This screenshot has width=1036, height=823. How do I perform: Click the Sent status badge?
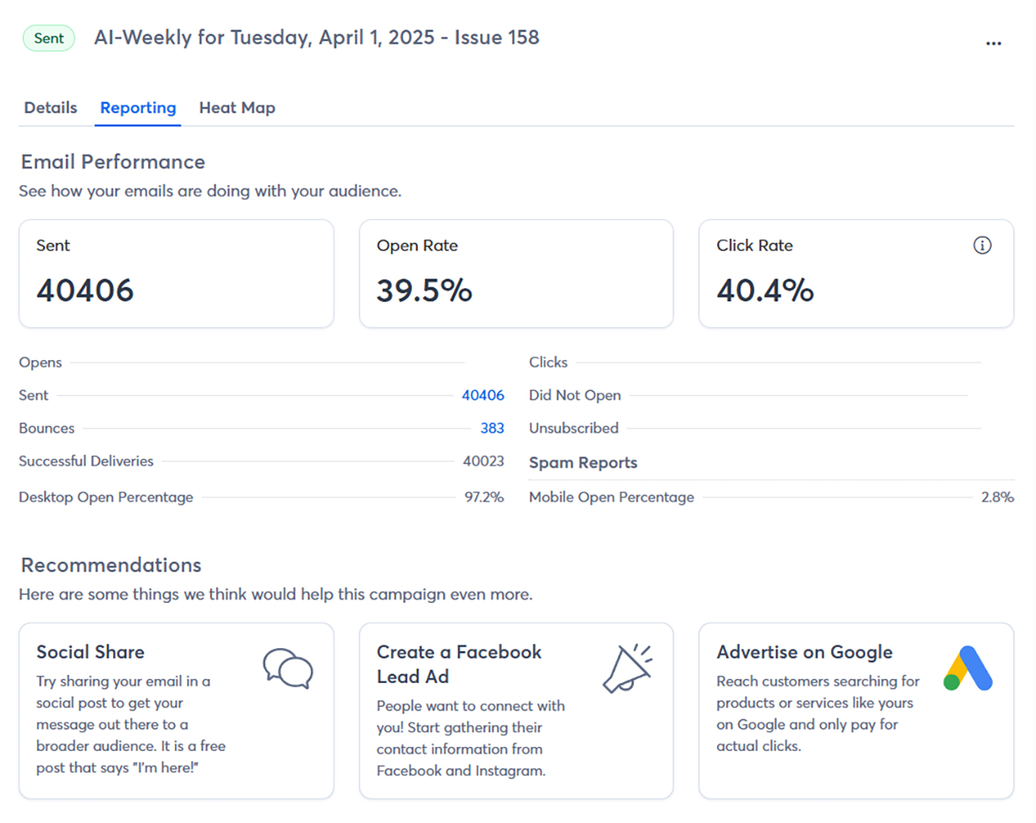pos(49,38)
